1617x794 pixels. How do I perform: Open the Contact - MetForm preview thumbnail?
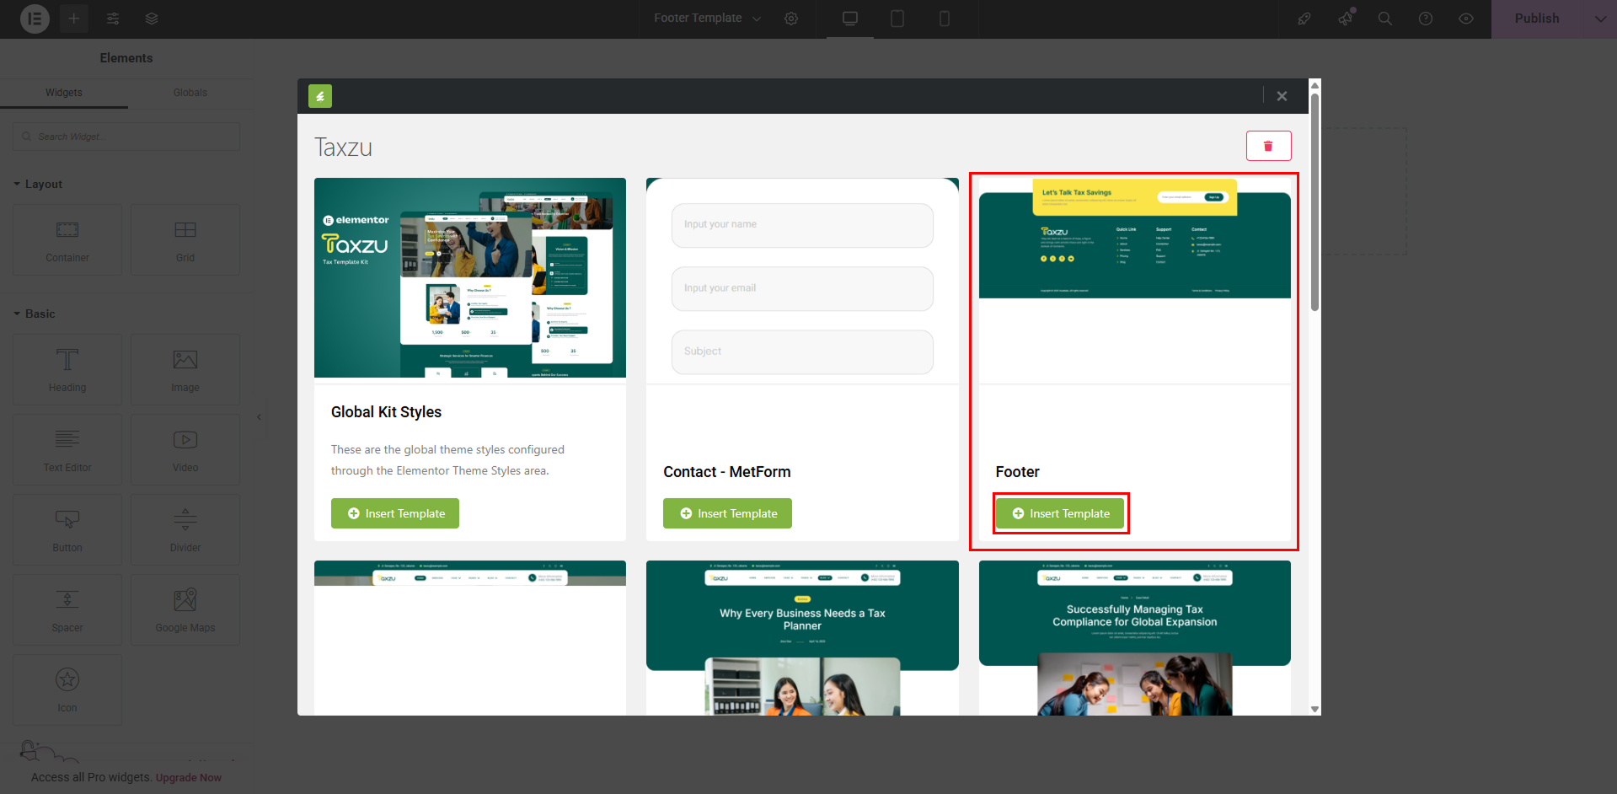tap(802, 281)
